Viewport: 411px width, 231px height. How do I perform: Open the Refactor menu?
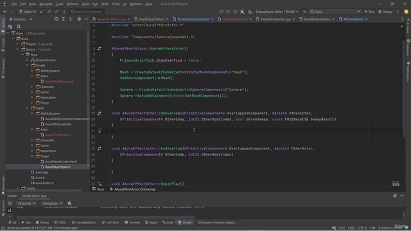click(73, 4)
